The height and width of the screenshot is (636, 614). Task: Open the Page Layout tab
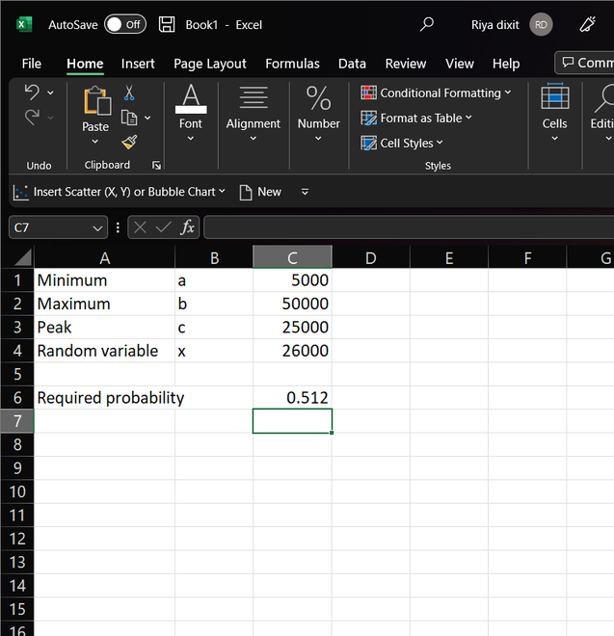pos(210,64)
